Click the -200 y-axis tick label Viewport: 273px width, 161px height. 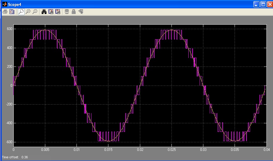tap(9, 104)
